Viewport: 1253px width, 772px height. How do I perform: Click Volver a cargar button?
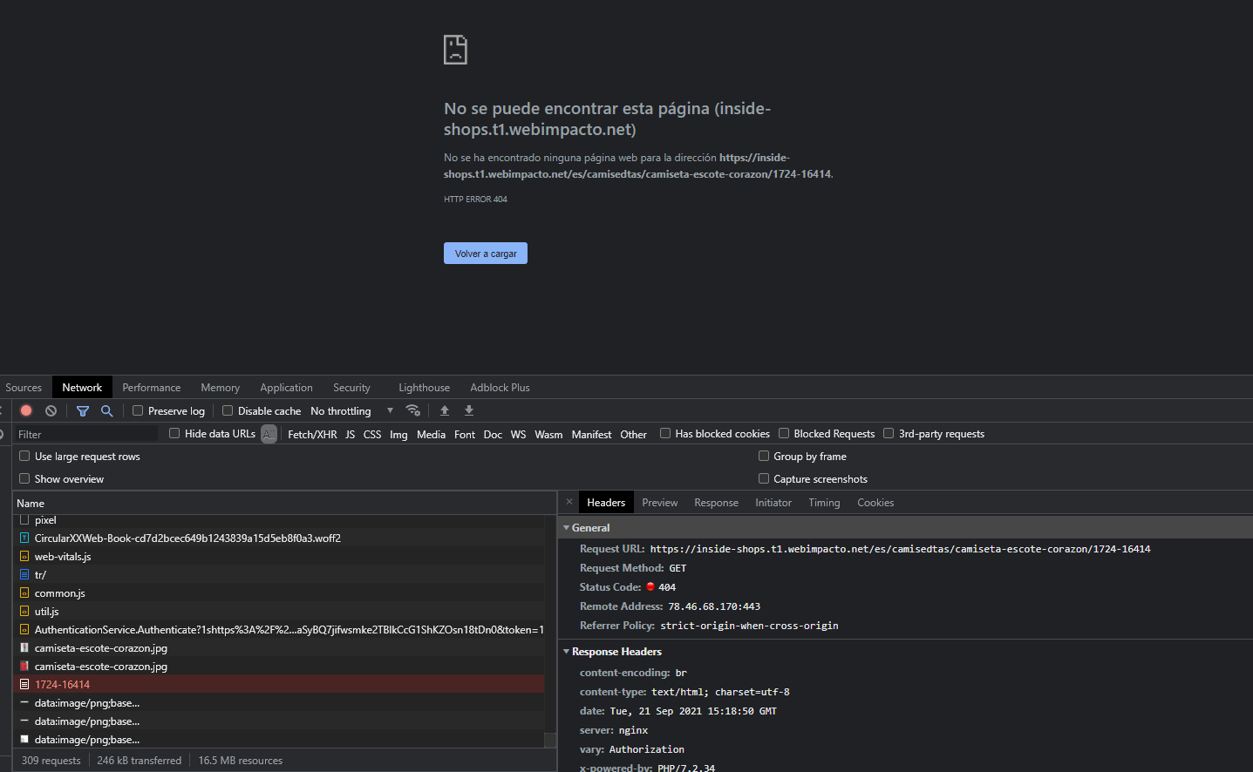[486, 254]
